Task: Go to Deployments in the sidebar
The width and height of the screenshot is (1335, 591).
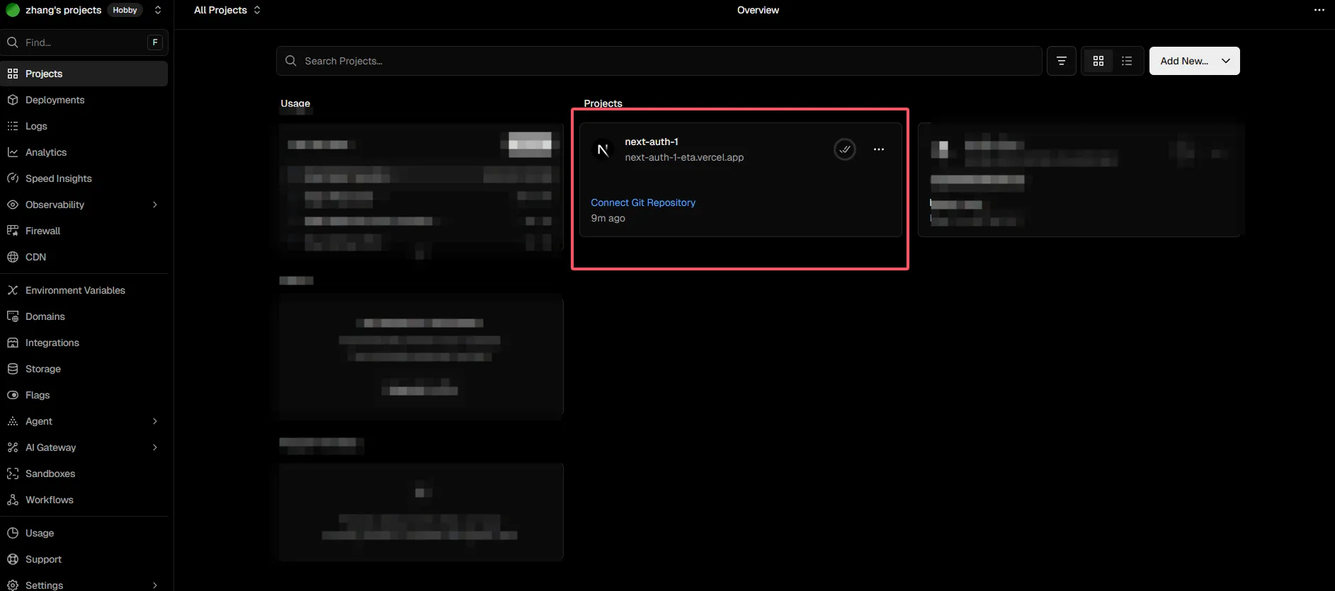Action: click(x=84, y=100)
